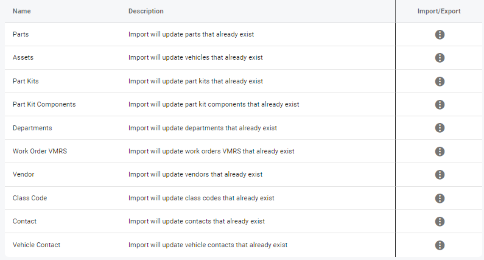Open Part Kit Components import/export menu
This screenshot has height=260, width=484.
[x=440, y=105]
